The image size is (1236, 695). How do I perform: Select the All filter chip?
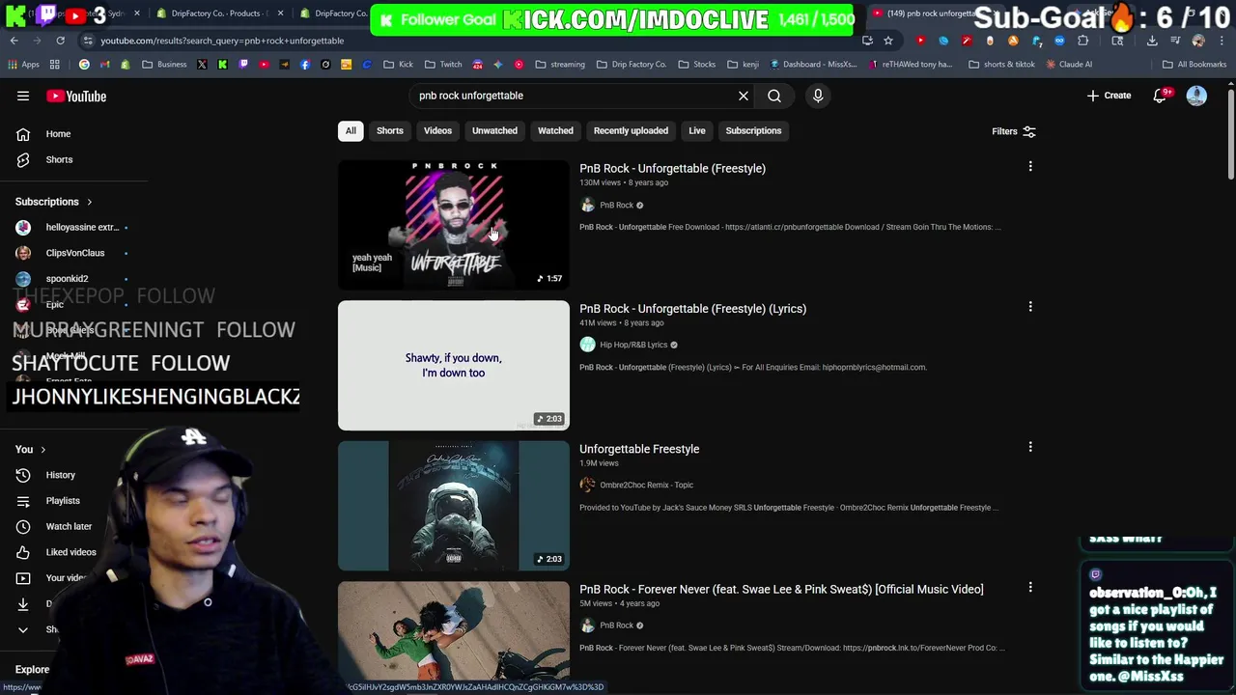[351, 130]
